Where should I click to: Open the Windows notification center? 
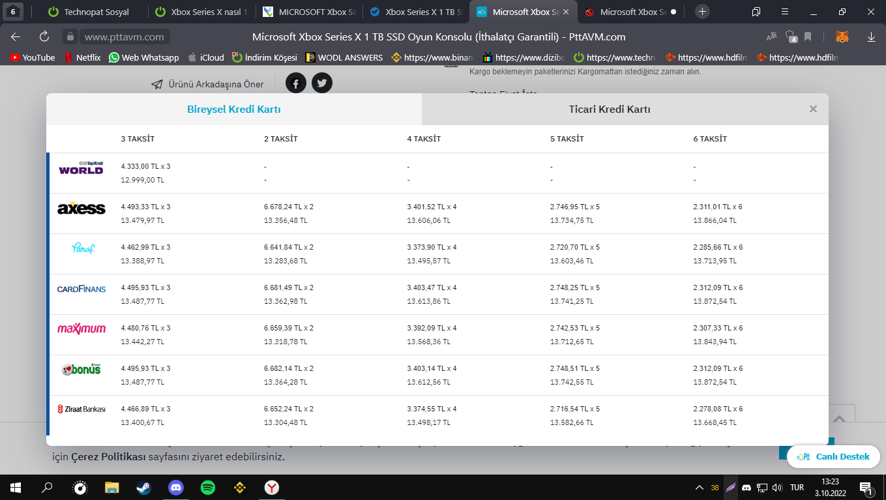867,487
